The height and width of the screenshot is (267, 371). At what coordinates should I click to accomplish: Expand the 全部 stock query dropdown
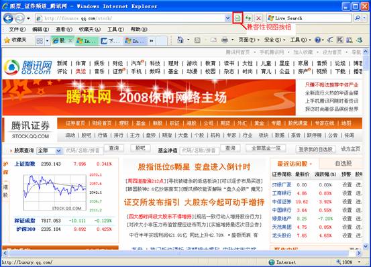(x=50, y=151)
